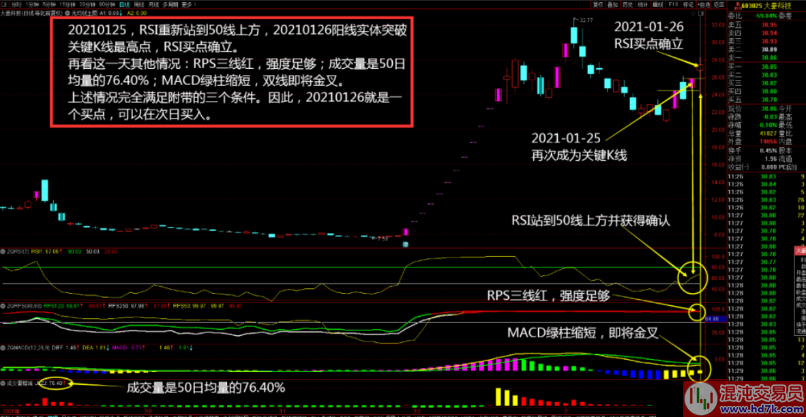This screenshot has height=417, width=806.
Task: Click the 叠加 overlay button
Action: click(x=613, y=4)
